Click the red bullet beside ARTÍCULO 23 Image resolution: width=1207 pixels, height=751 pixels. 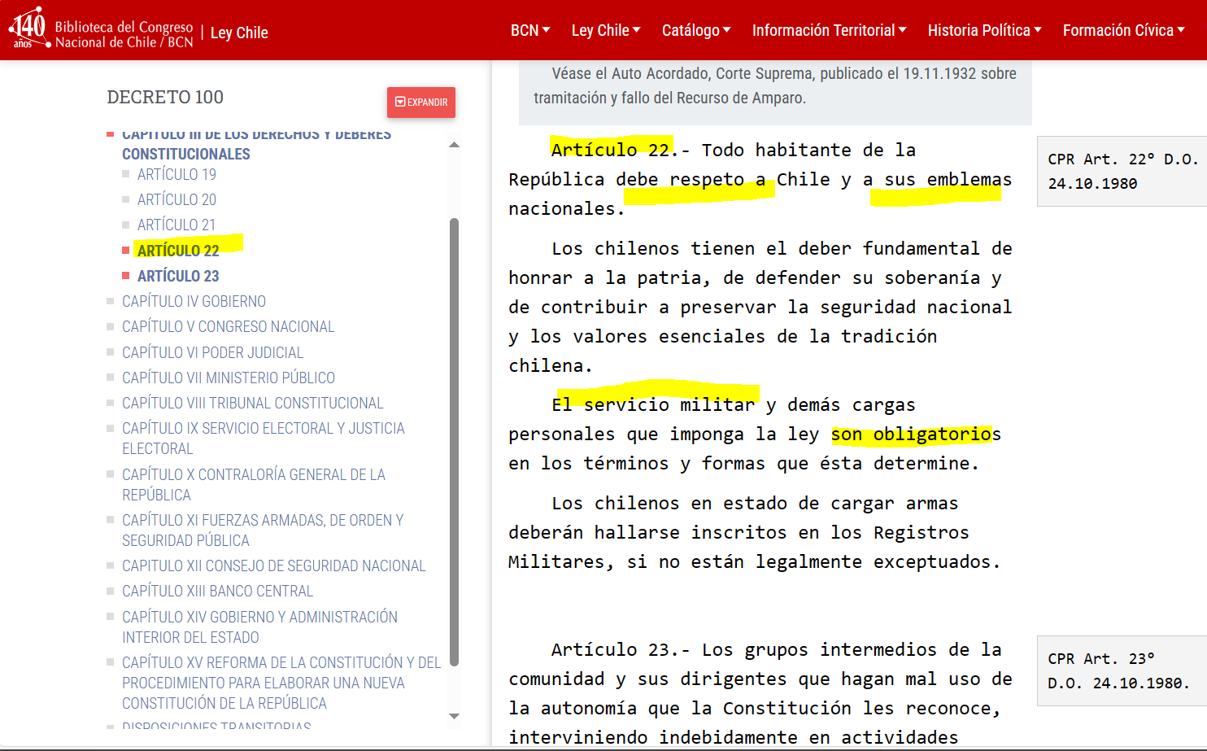click(x=125, y=276)
